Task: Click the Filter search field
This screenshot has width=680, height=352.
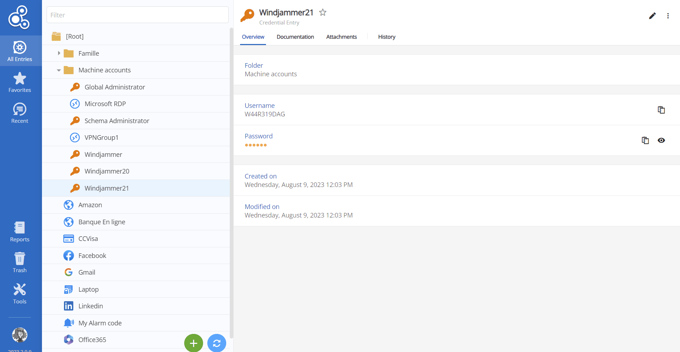Action: (x=138, y=15)
